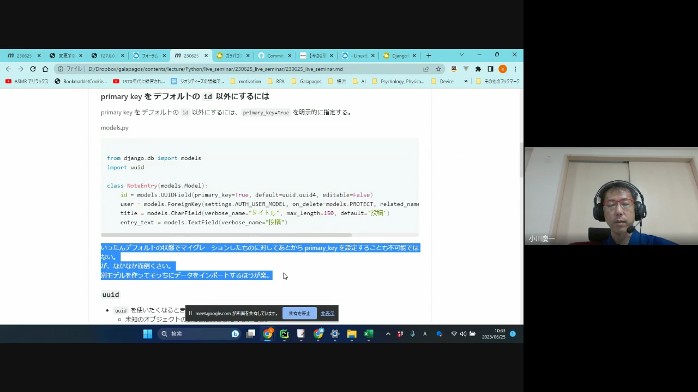Toggle the microphone icon in the system tray
The height and width of the screenshot is (392, 698).
point(413,334)
